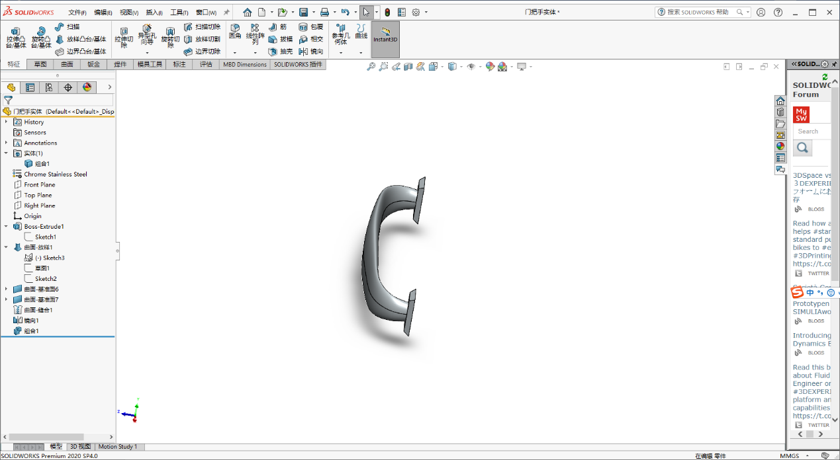Collapse the 曲面-放样1 feature node
This screenshot has height=460, width=840.
pos(7,247)
